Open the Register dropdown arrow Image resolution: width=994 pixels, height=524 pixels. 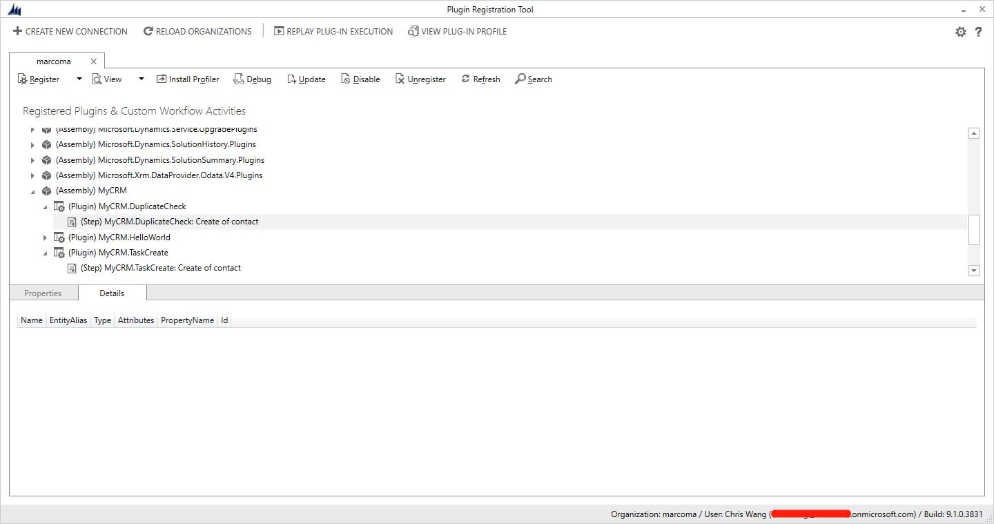[x=79, y=79]
